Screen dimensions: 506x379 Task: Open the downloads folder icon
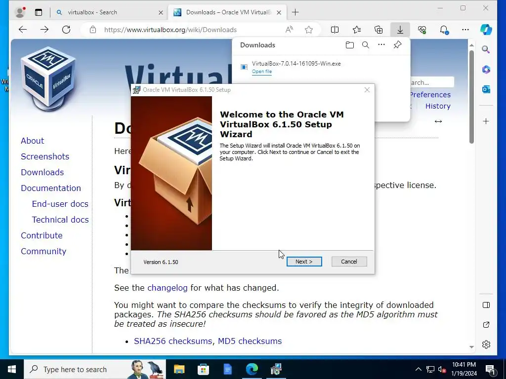(349, 45)
